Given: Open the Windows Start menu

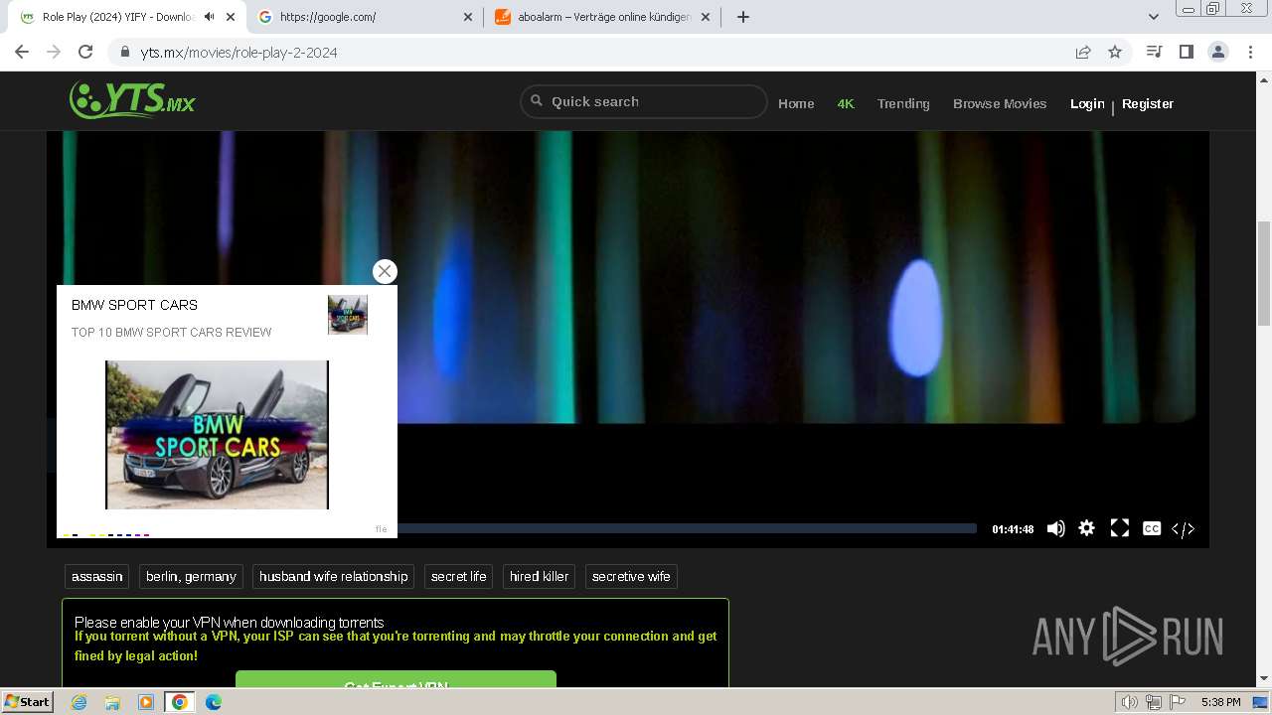Looking at the screenshot, I should coord(27,702).
